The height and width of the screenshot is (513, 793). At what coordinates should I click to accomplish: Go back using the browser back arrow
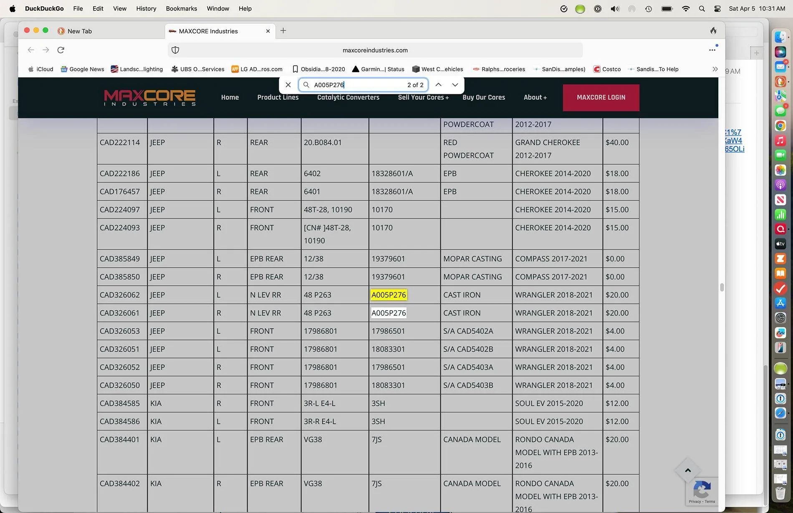(31, 50)
